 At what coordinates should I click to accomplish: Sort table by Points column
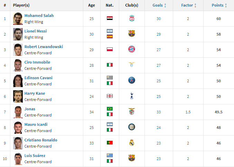pyautogui.click(x=219, y=5)
